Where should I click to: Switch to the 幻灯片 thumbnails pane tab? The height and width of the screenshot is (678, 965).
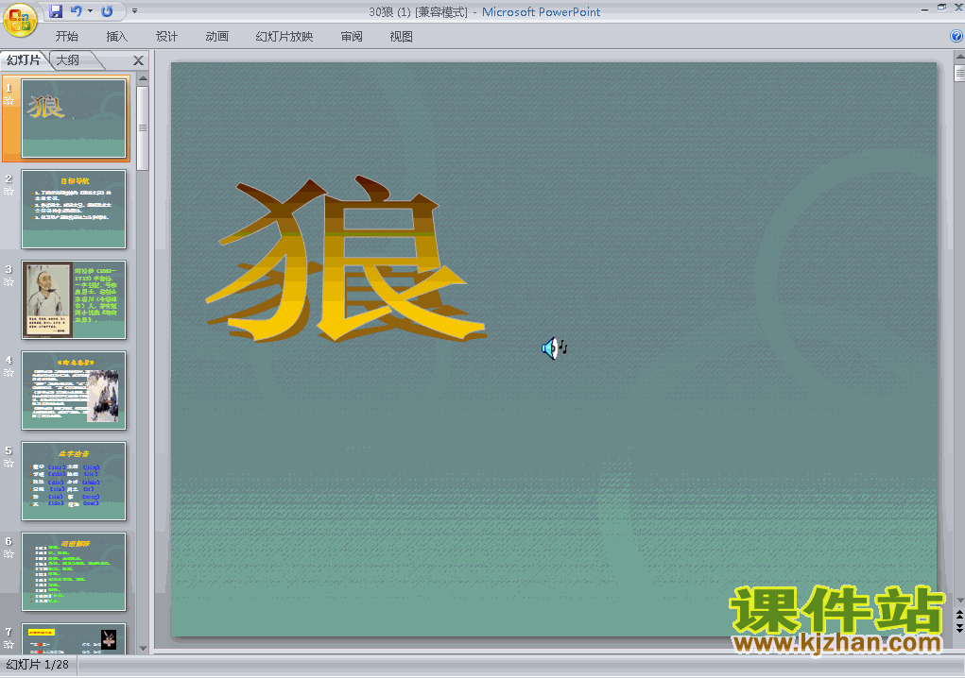tap(24, 60)
